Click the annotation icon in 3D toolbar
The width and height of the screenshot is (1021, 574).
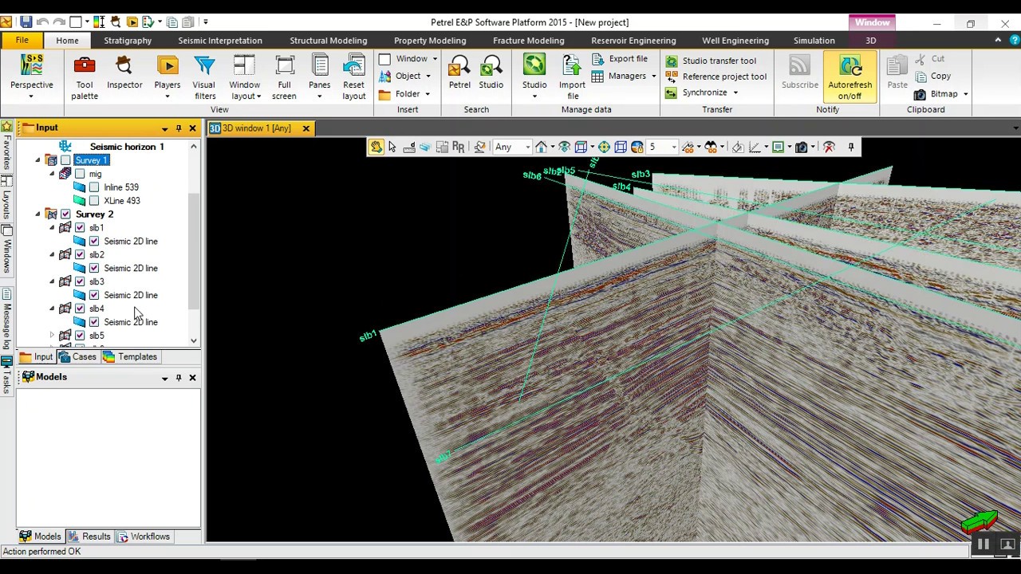(778, 147)
